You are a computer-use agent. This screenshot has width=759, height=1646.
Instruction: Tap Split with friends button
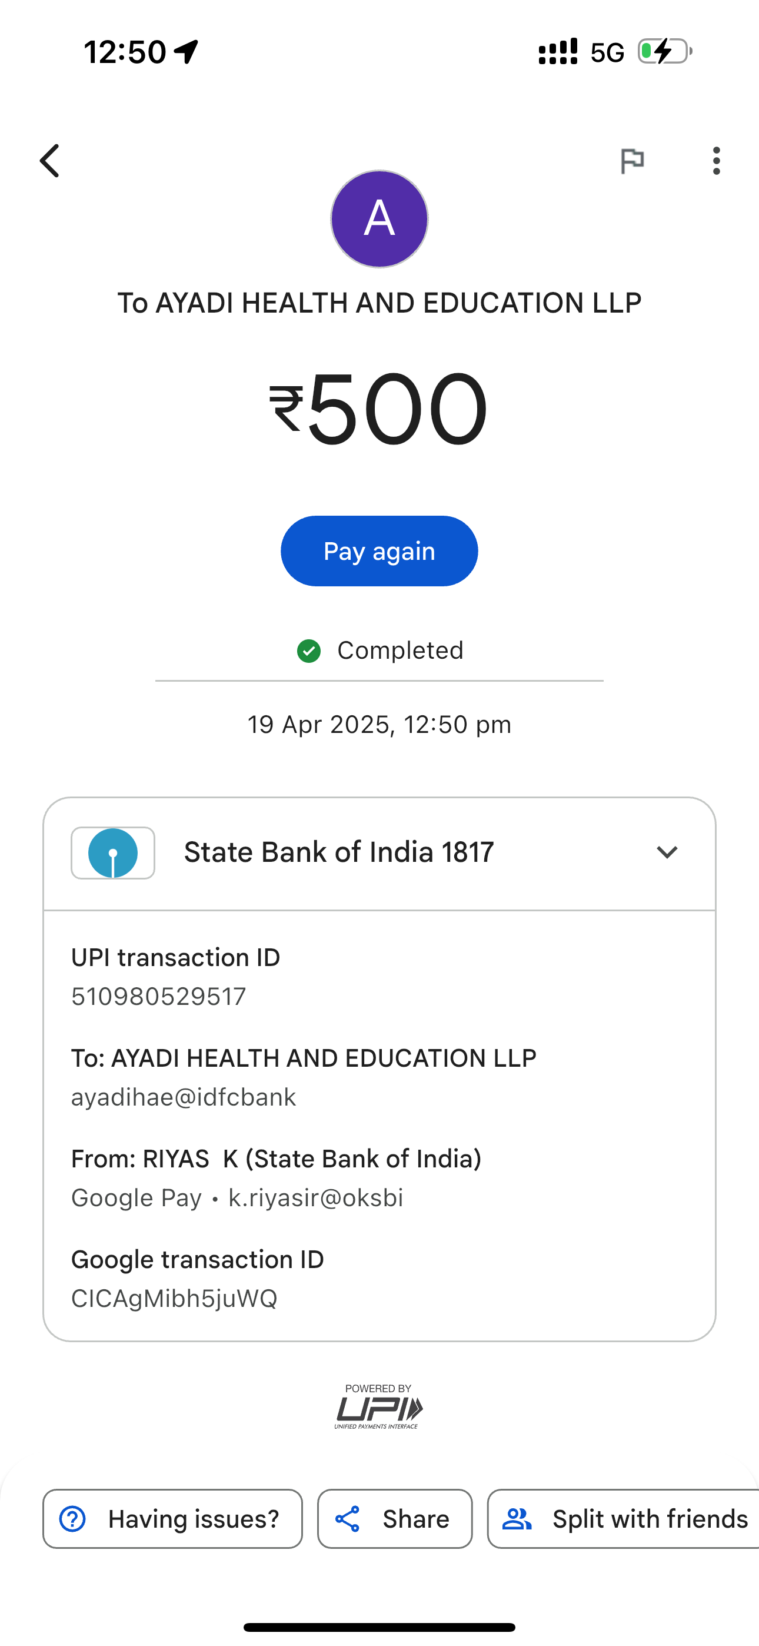coord(625,1519)
